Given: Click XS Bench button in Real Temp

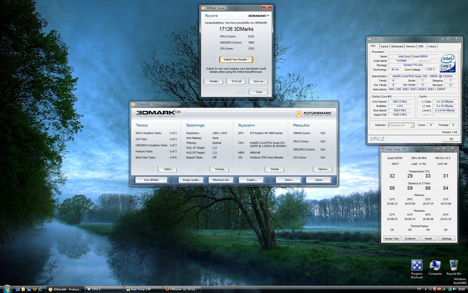Looking at the screenshot, I should [x=410, y=238].
